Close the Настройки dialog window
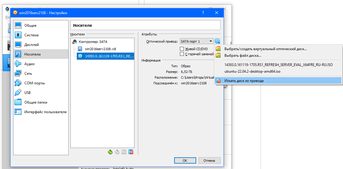The image size is (343, 169). point(217,13)
